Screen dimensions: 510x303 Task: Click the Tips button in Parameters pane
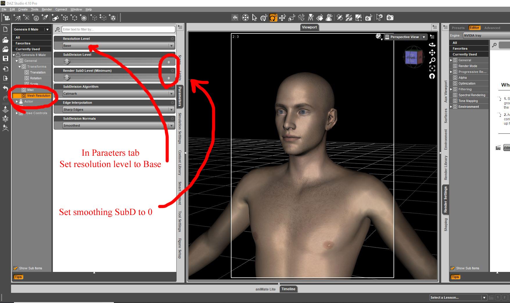point(18,277)
